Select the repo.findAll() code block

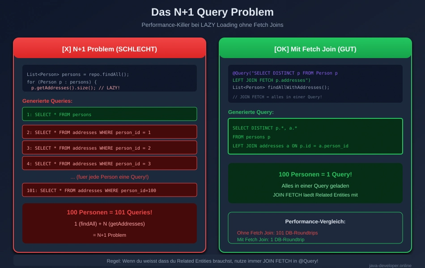click(110, 78)
